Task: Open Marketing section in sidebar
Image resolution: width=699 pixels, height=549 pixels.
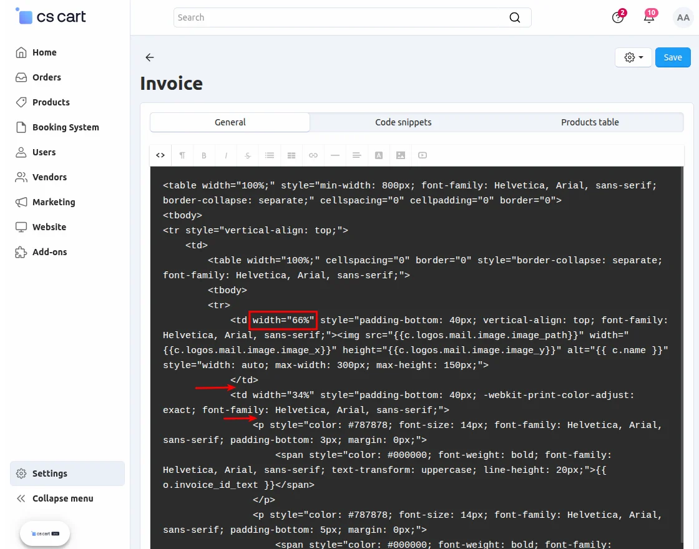Action: pos(54,202)
